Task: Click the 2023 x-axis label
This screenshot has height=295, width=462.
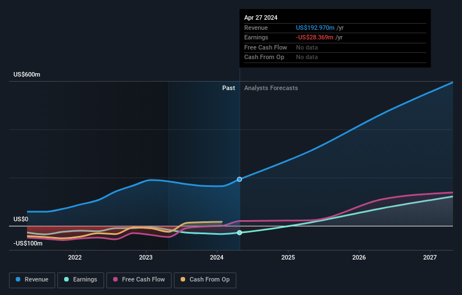Action: point(146,257)
